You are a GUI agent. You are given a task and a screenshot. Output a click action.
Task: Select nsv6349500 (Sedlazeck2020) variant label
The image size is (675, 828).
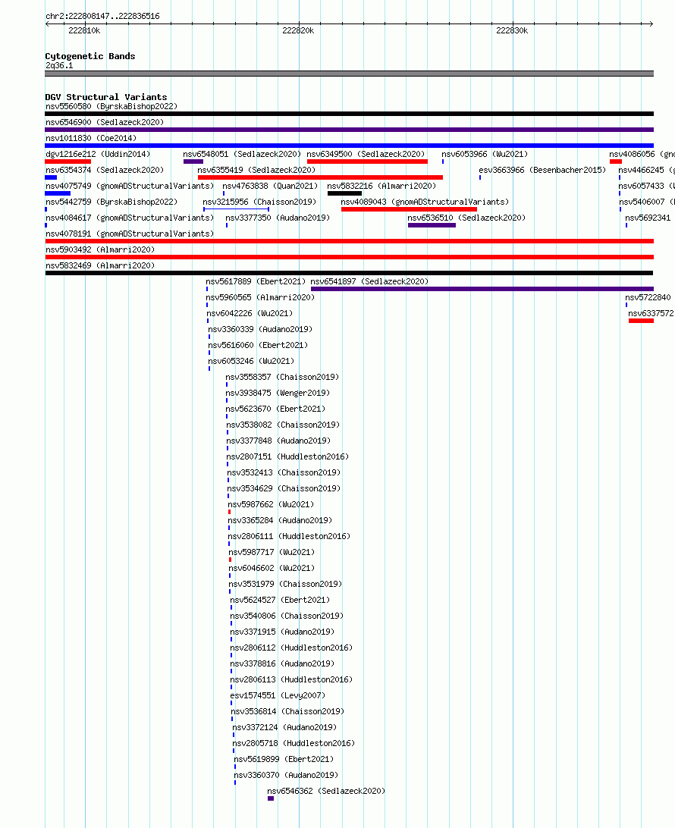point(366,154)
